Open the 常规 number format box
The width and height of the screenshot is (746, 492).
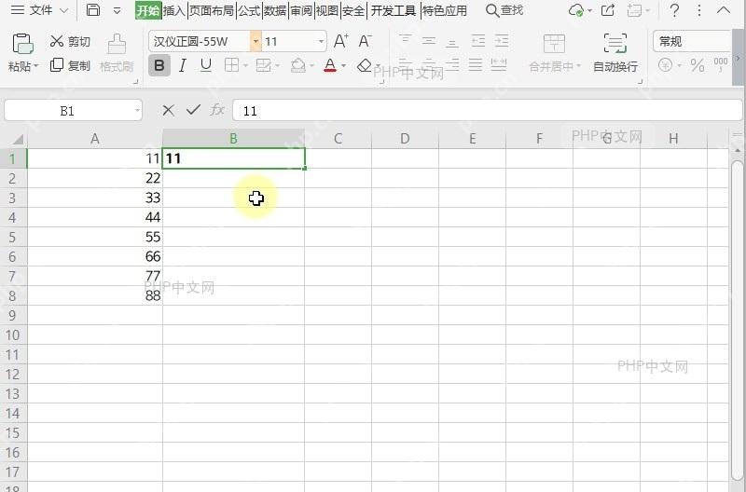(x=692, y=41)
